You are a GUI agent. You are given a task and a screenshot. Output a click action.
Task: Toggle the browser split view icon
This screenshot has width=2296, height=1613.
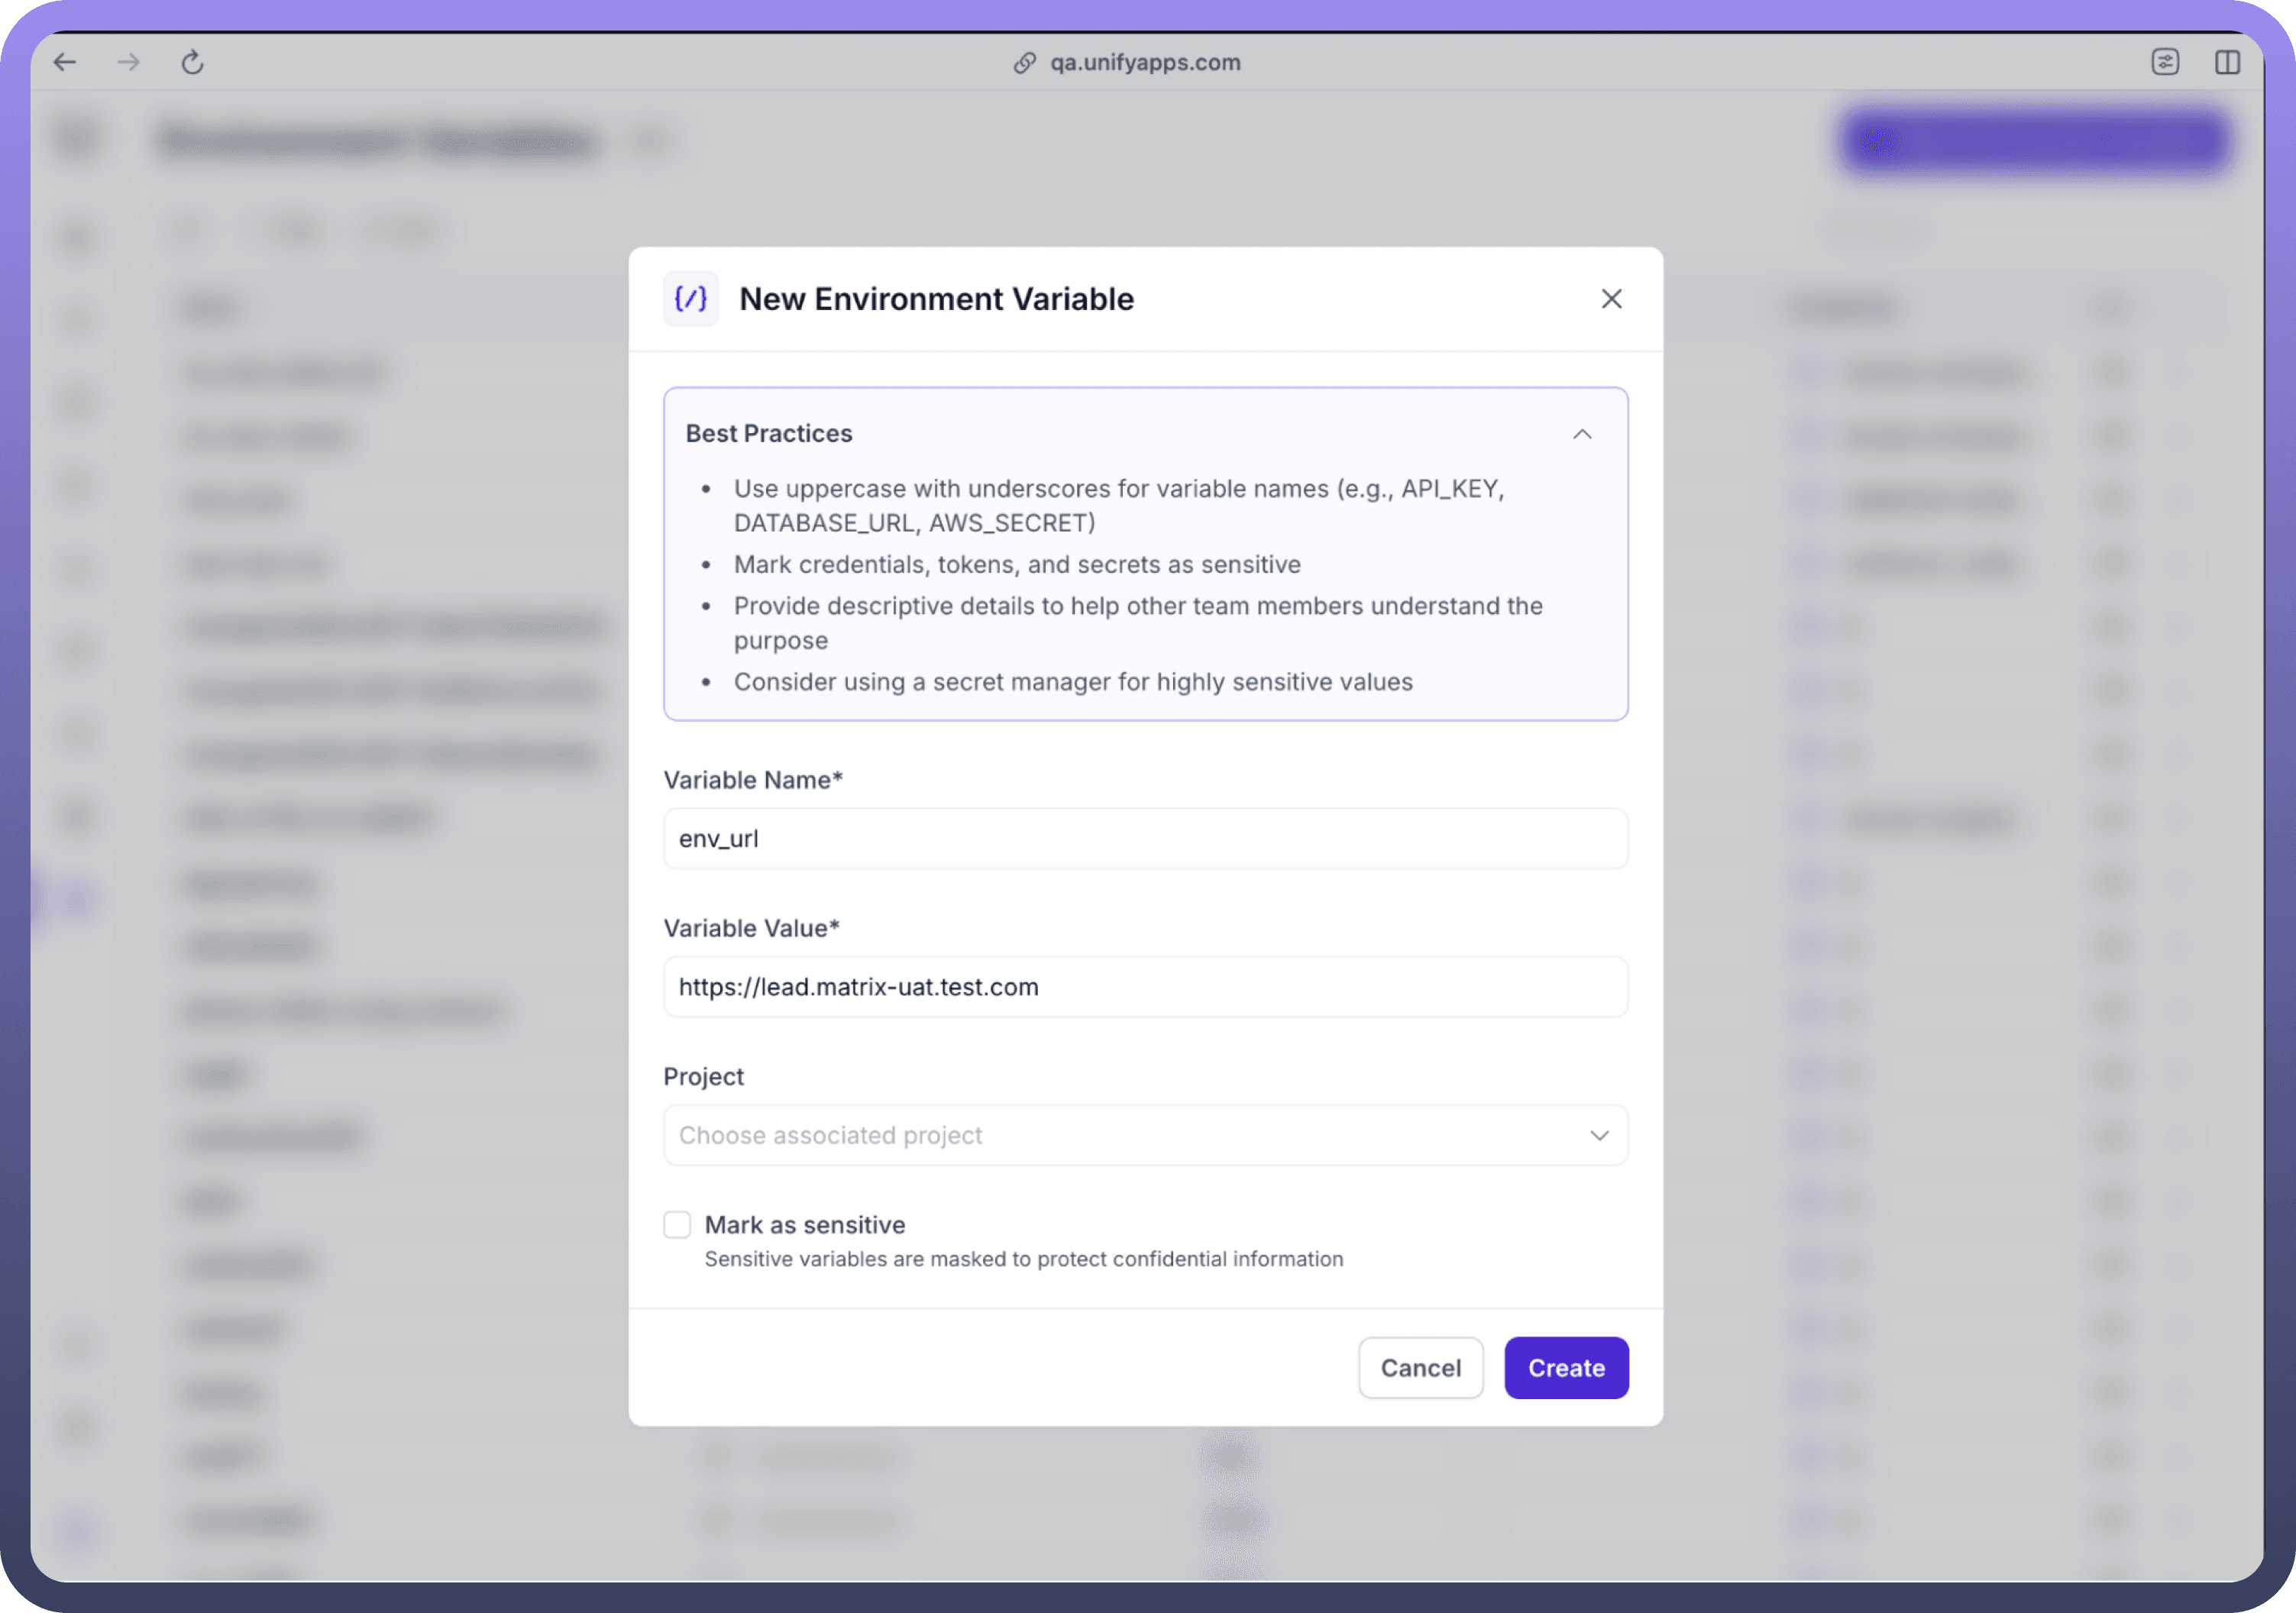pyautogui.click(x=2227, y=62)
